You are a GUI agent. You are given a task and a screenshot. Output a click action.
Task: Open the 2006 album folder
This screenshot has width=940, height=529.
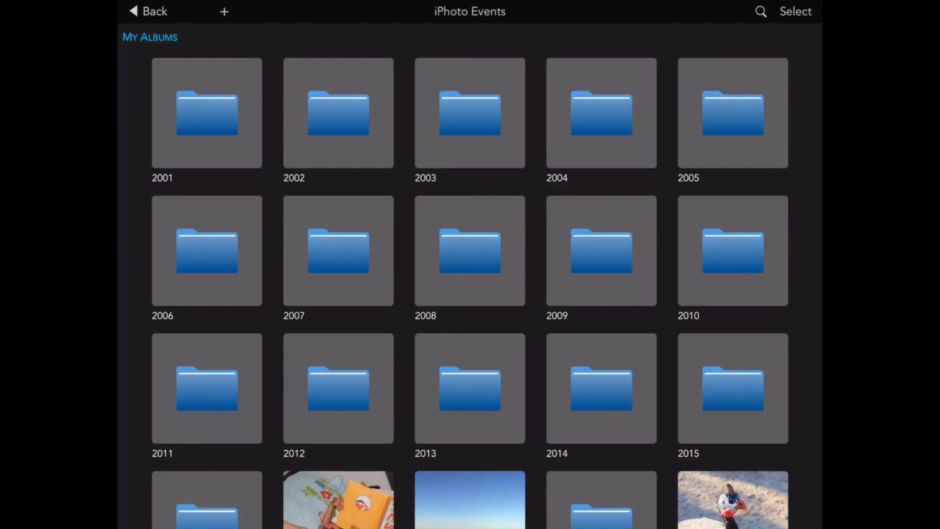(207, 250)
